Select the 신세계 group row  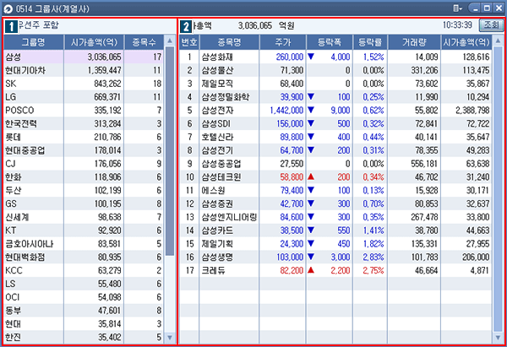point(84,217)
